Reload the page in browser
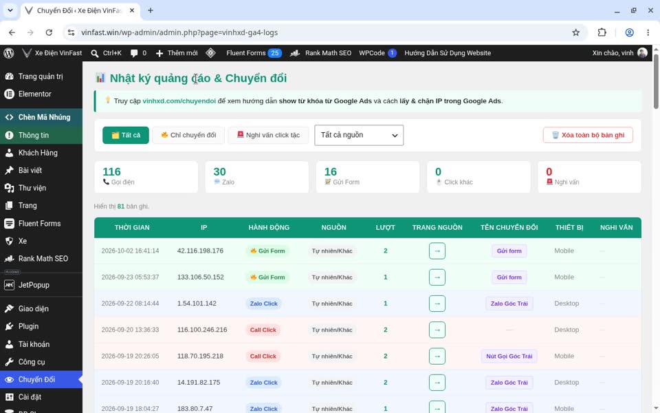 point(49,32)
